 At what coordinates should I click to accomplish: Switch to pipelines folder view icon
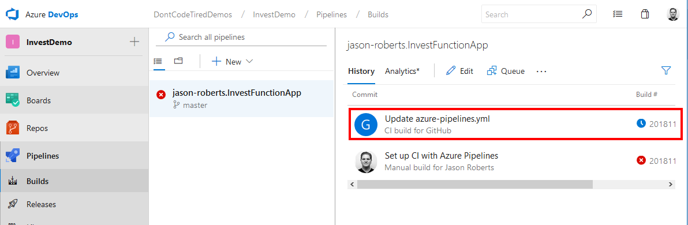(178, 61)
